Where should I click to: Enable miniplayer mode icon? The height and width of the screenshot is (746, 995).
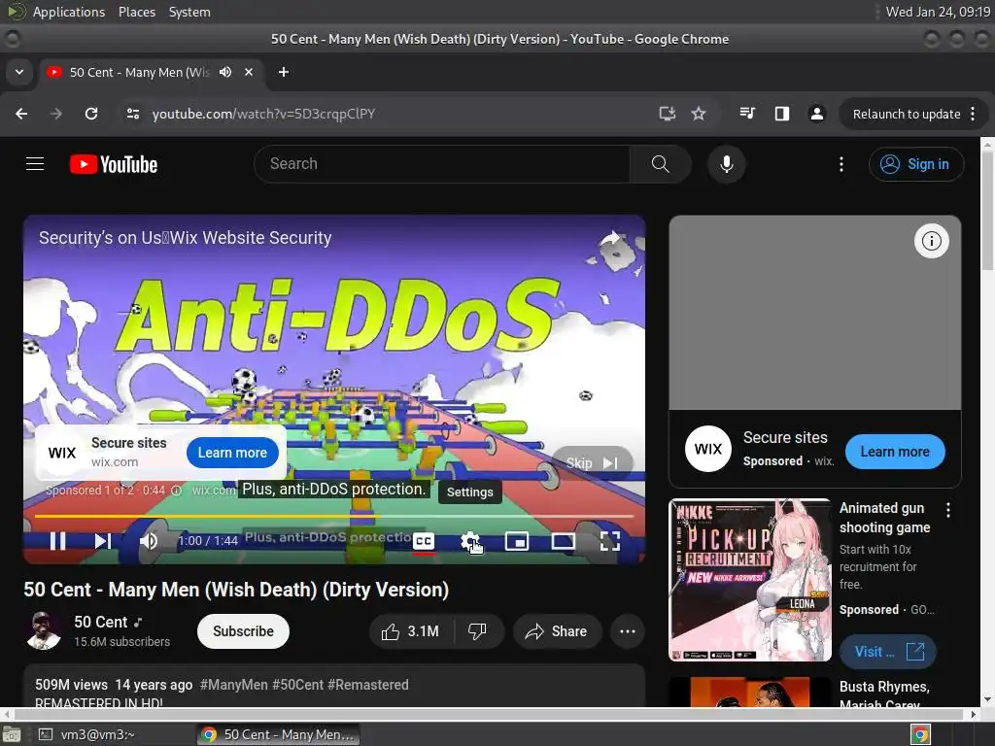tap(517, 541)
